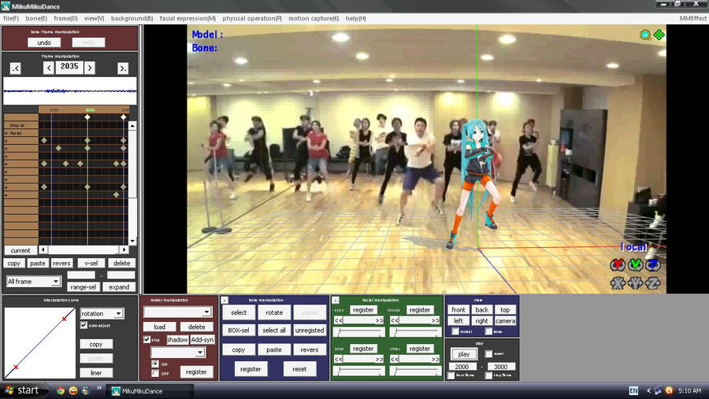Step back one frame with < arrow
The height and width of the screenshot is (399, 709).
pos(49,68)
